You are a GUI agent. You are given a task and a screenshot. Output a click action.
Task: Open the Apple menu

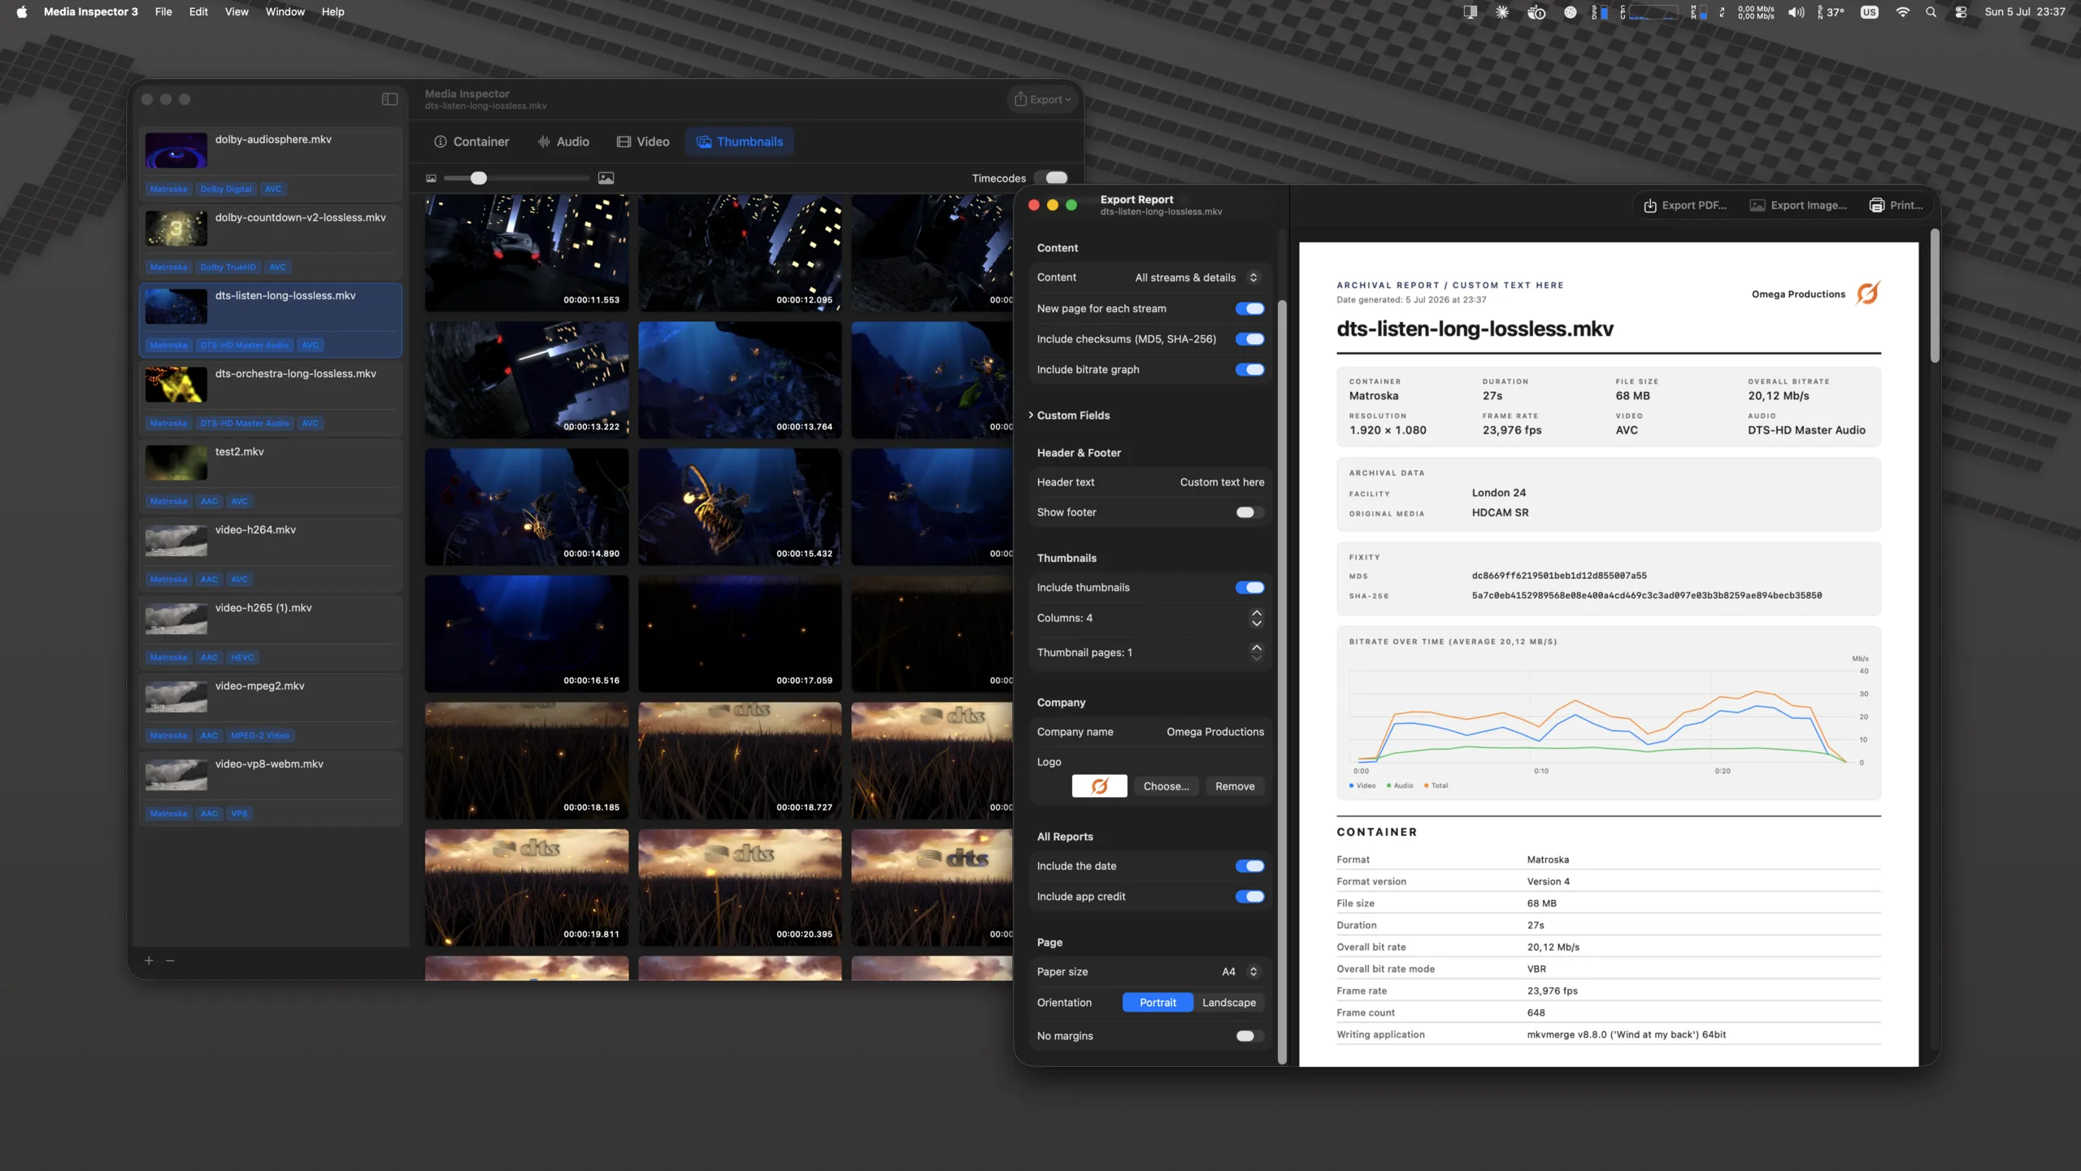click(x=22, y=11)
